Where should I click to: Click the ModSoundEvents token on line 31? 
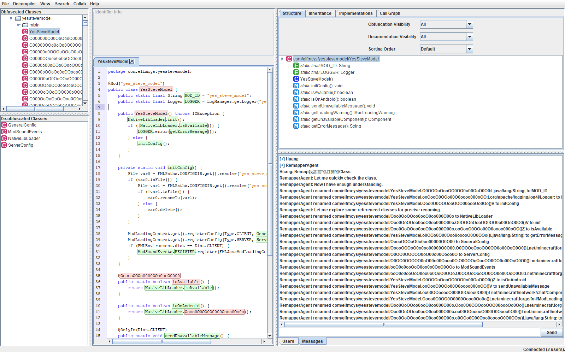[155, 252]
